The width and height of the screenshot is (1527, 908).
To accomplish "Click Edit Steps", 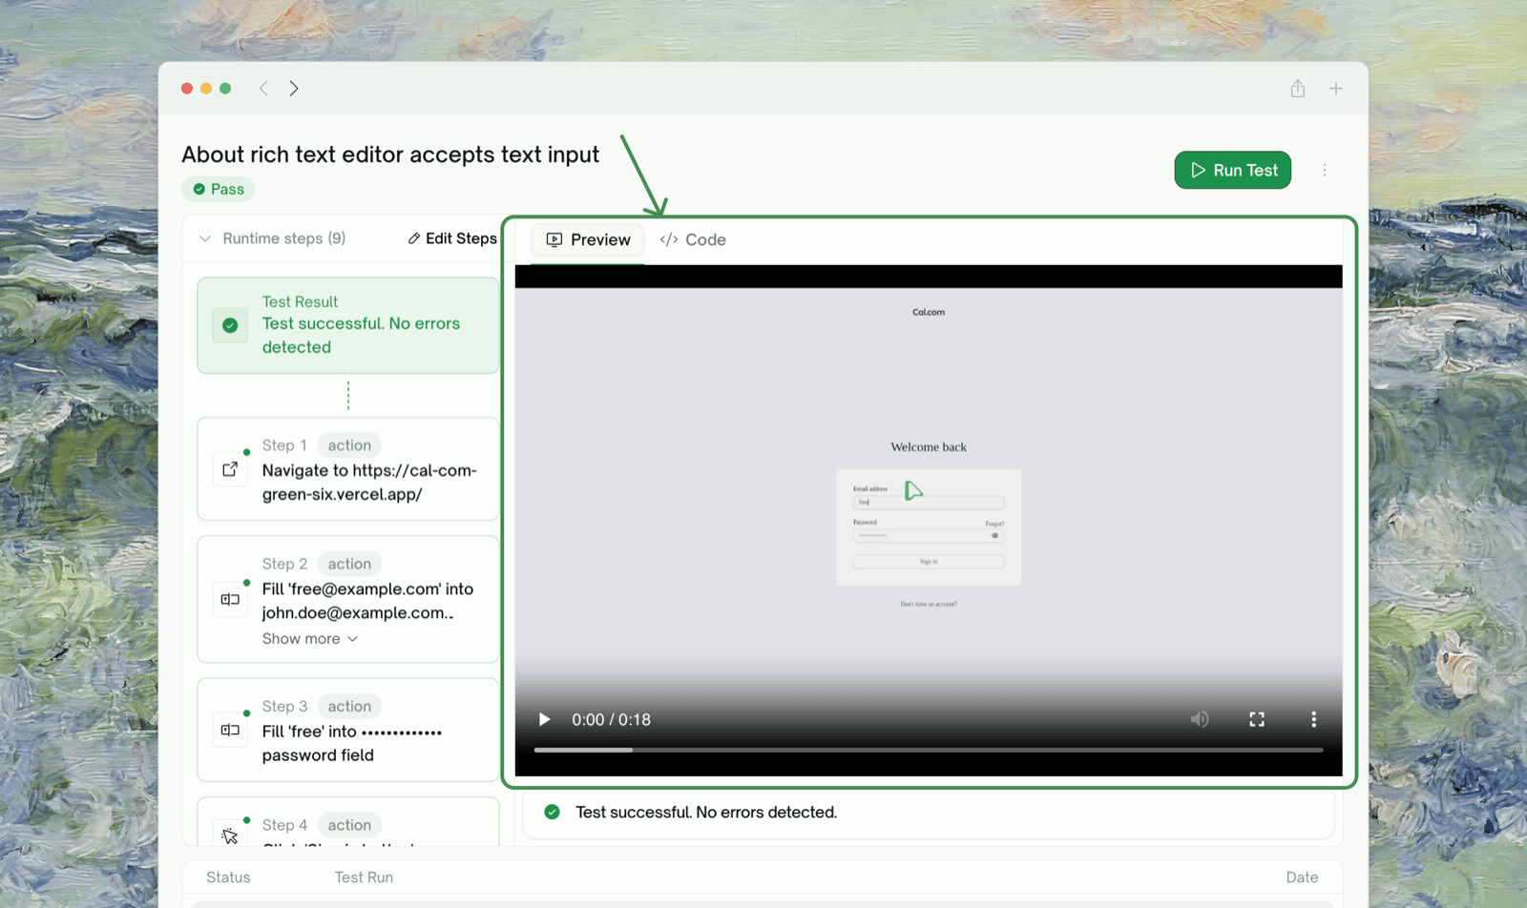I will [x=452, y=238].
